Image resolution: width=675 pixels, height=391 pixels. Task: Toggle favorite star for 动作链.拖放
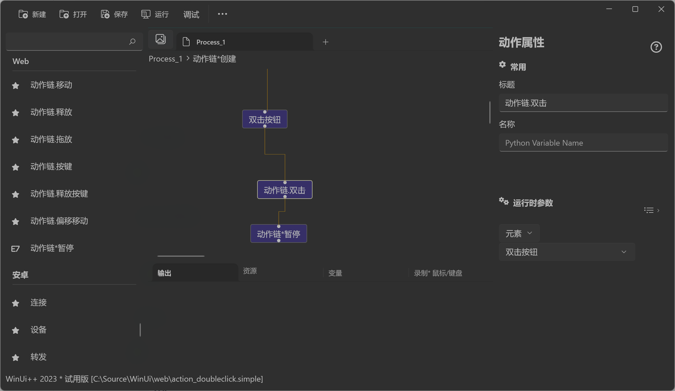pos(16,140)
